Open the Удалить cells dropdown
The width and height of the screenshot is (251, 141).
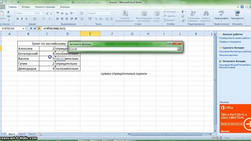pyautogui.click(x=170, y=16)
